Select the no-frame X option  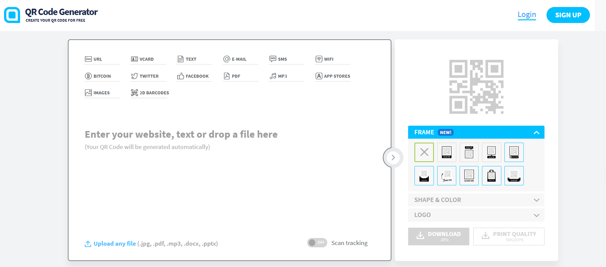pos(424,152)
